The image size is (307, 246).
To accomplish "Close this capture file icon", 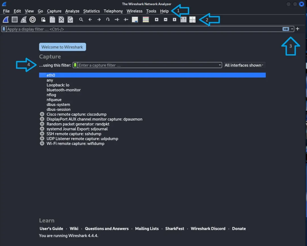I will (x=61, y=20).
